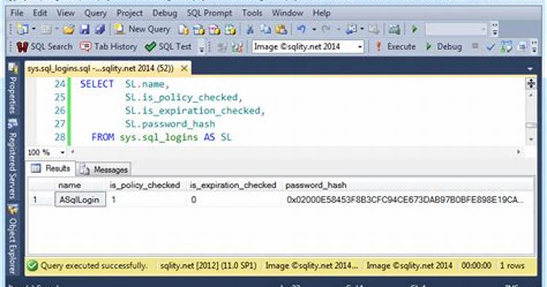The width and height of the screenshot is (547, 287).
Task: Open the top toolbar options overflow arrow
Action: pos(495,30)
